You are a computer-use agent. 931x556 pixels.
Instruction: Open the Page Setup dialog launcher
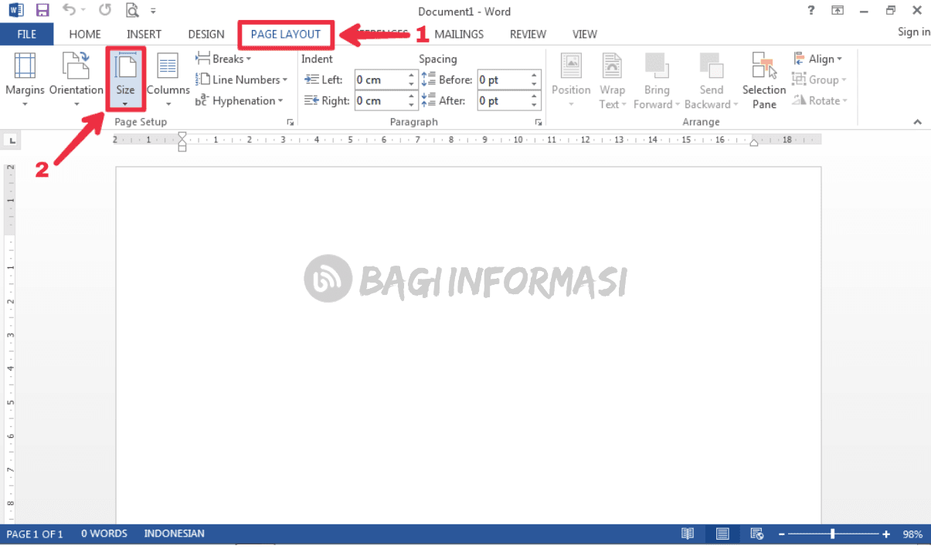tap(291, 122)
